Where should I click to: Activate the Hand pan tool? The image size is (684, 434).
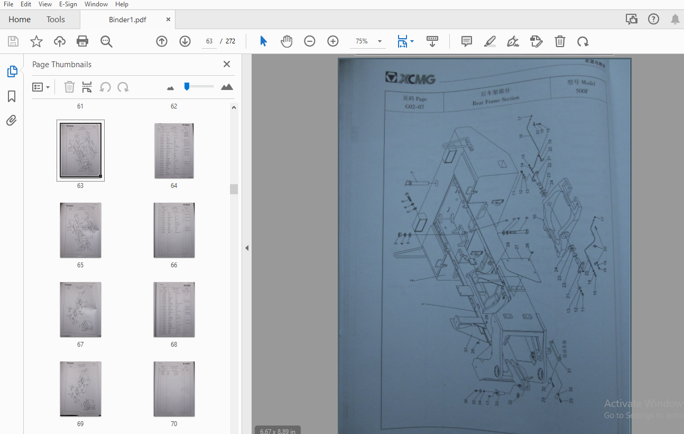point(286,41)
